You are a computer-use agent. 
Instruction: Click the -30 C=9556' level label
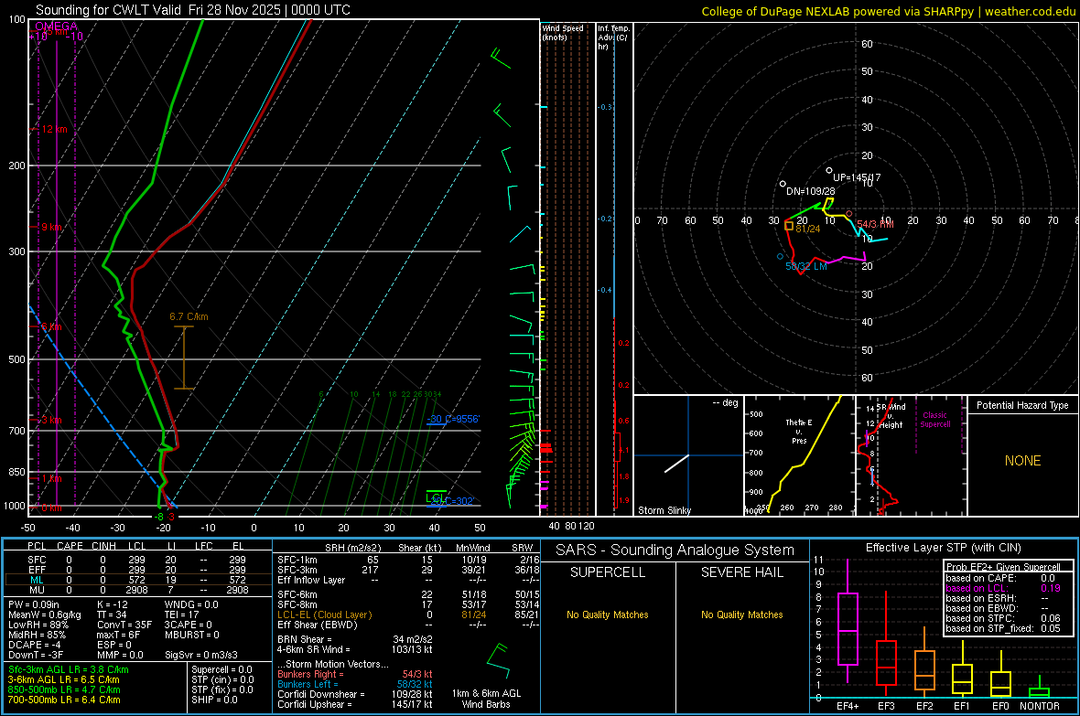pos(453,419)
